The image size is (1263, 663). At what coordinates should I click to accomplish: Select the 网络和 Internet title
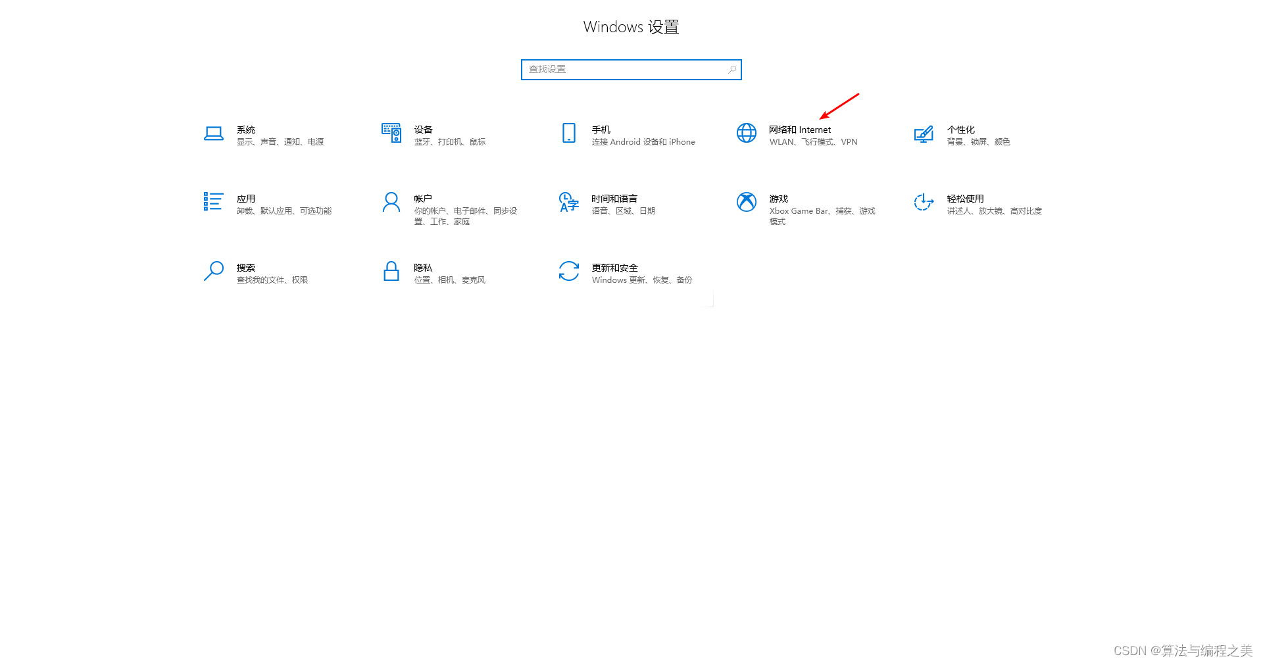coord(800,130)
